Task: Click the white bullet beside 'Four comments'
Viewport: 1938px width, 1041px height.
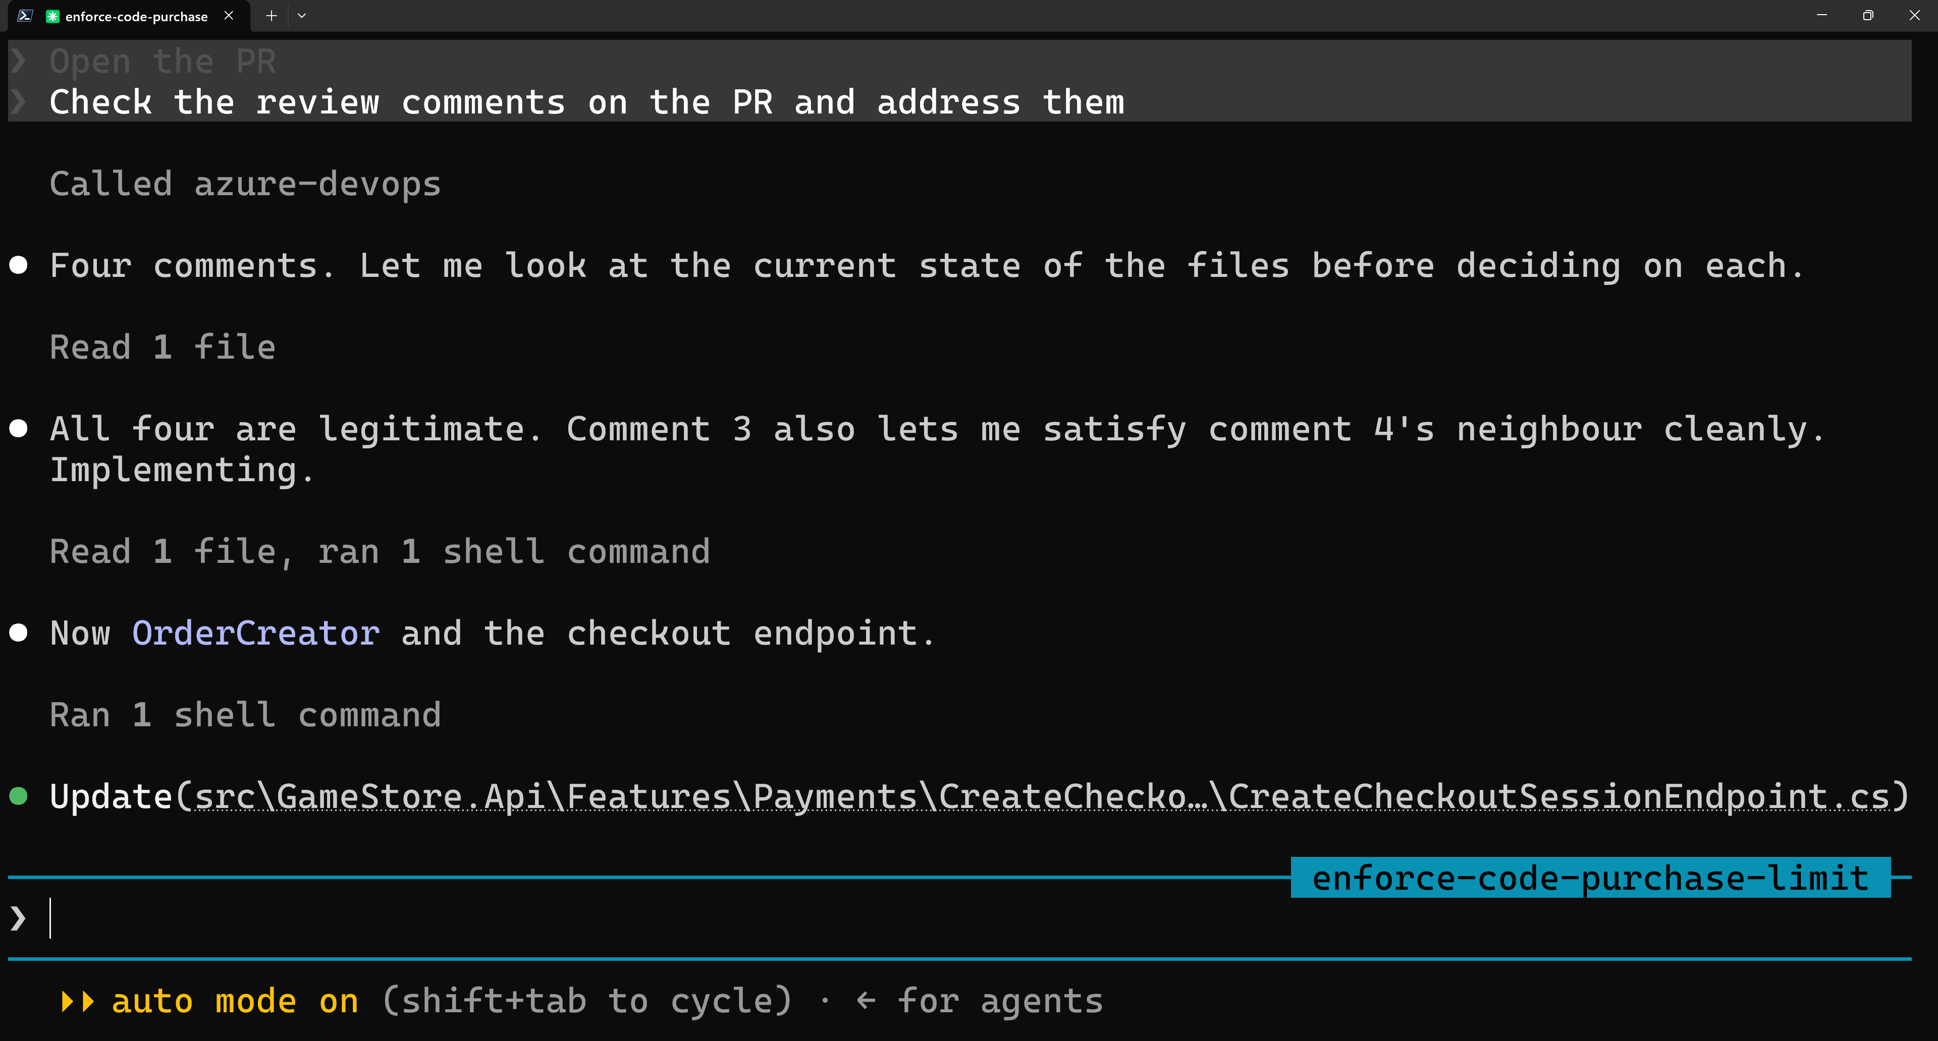Action: [19, 265]
